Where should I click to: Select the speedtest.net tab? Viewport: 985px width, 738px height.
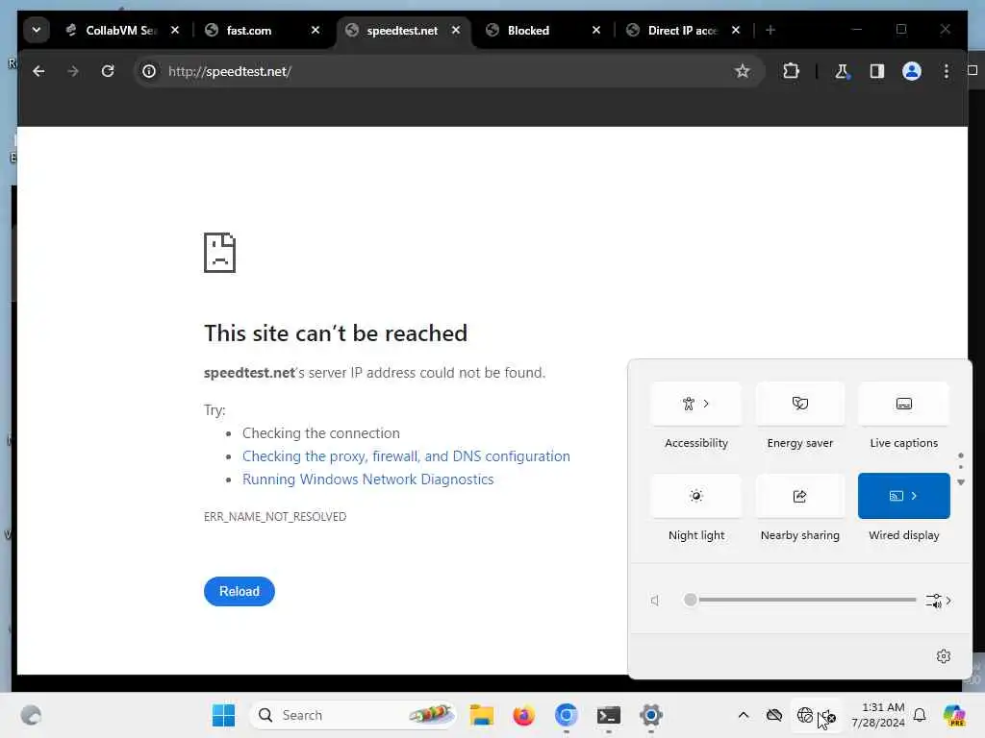click(402, 30)
